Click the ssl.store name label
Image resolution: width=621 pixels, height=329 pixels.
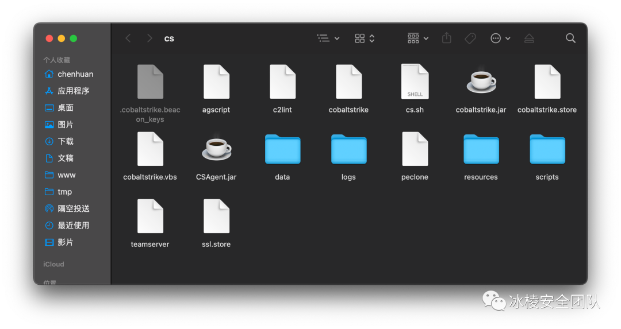pos(216,245)
